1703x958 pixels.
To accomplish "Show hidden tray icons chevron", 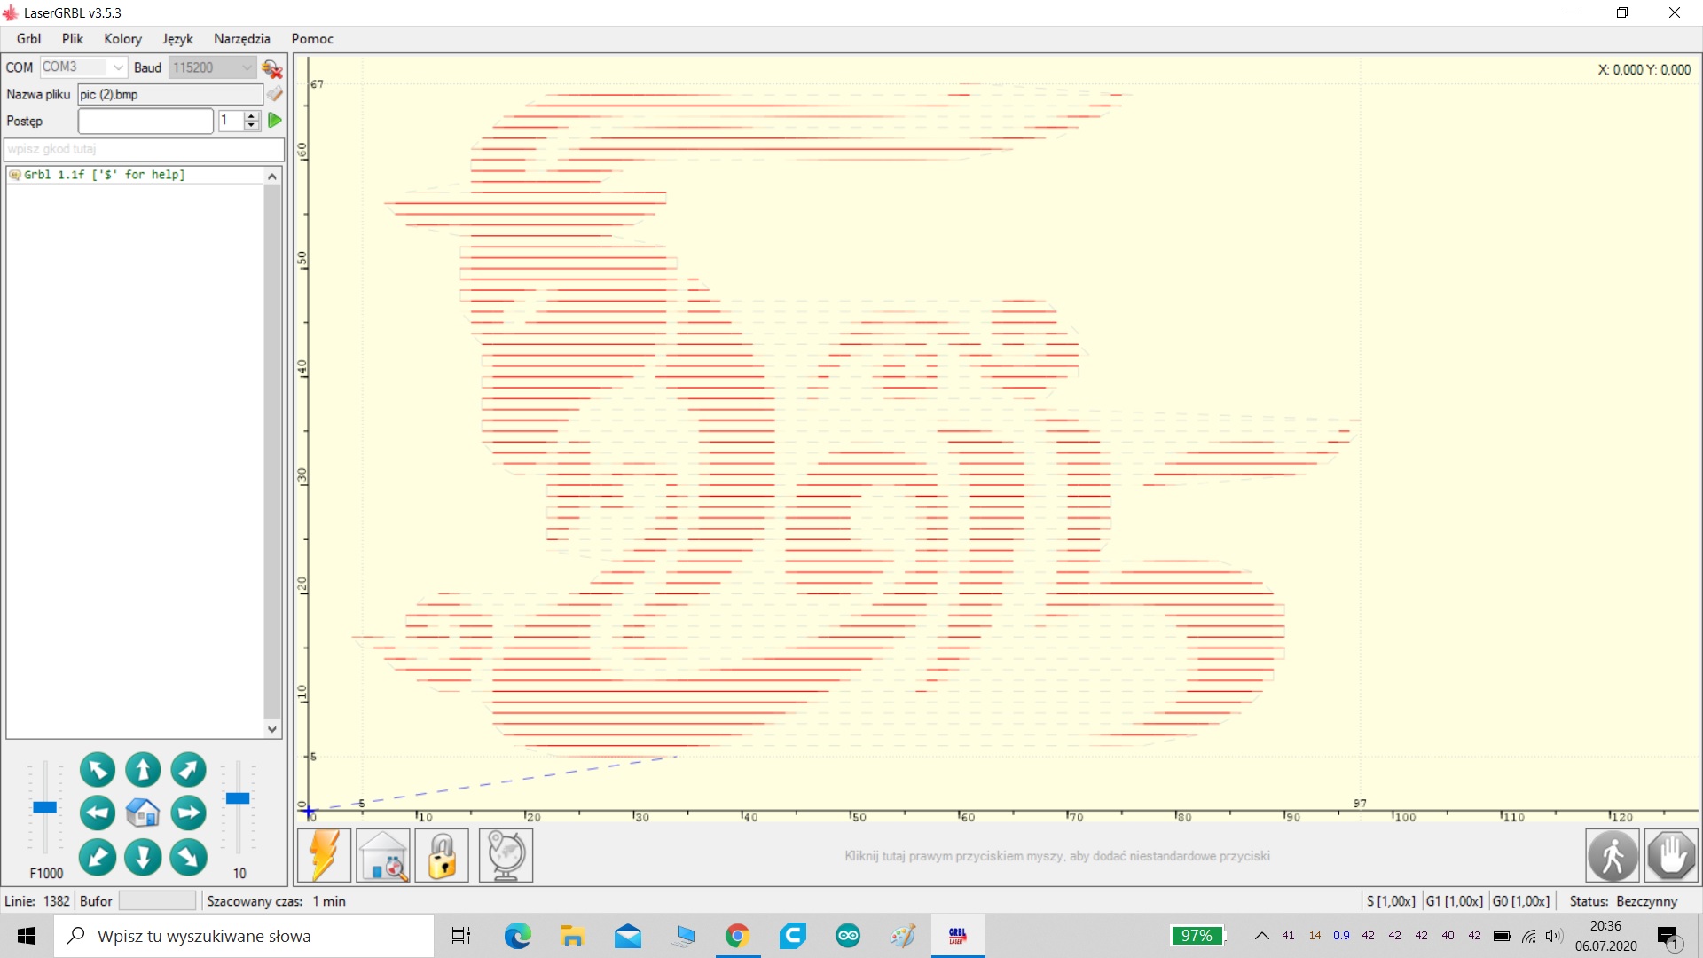I will (x=1261, y=936).
